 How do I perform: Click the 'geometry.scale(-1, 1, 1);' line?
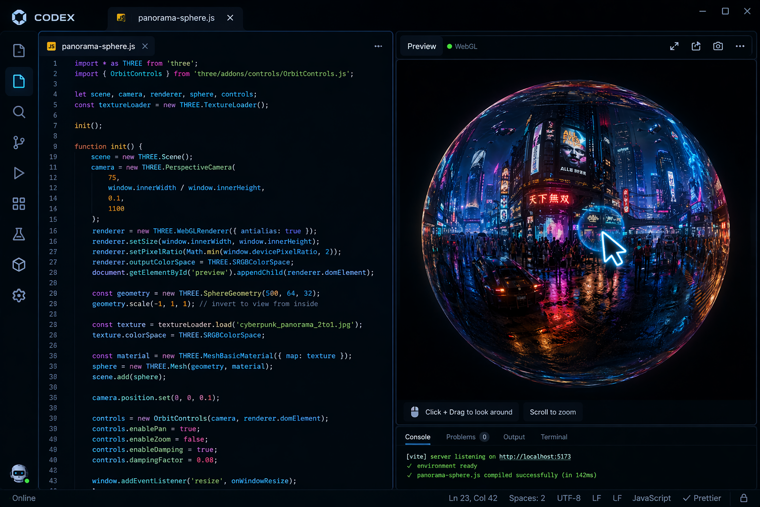tap(143, 304)
